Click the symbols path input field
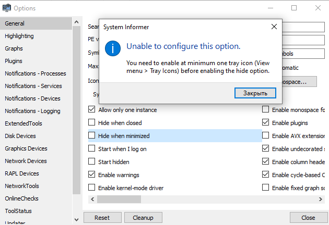Image resolution: width=329 pixels, height=225 pixels. pos(303,54)
